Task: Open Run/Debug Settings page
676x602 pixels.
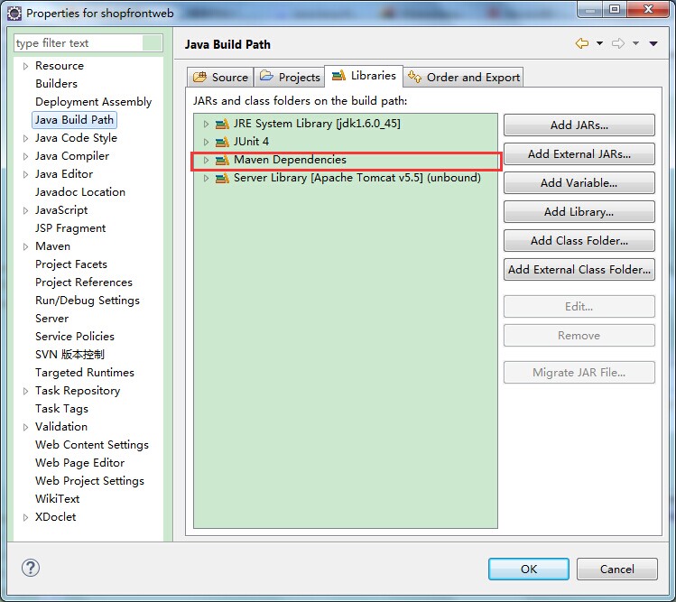Action: pyautogui.click(x=88, y=301)
